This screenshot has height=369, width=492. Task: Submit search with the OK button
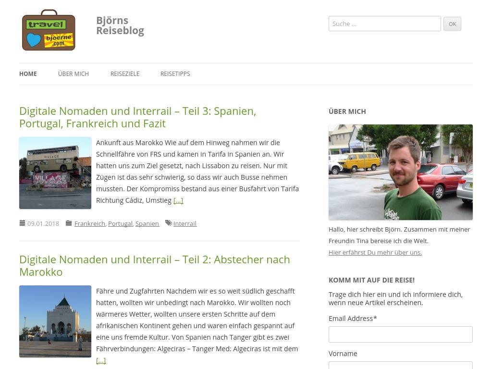coord(452,24)
